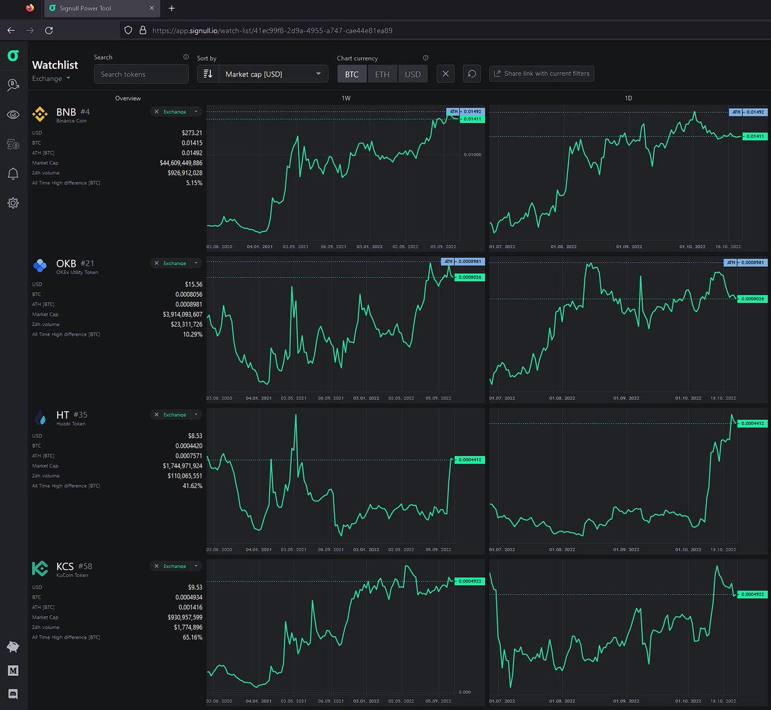Screen dimensions: 771x710
Task: Open the OKB token name link
Action: [66, 264]
